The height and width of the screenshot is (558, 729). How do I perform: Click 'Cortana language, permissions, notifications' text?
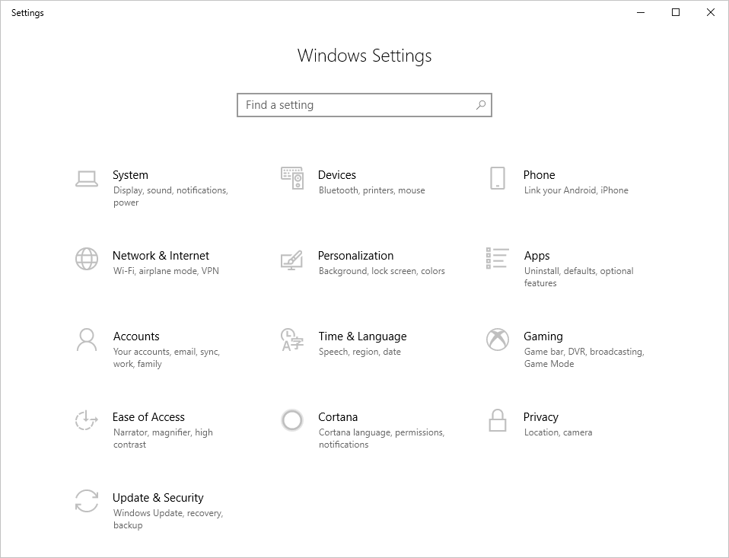382,438
